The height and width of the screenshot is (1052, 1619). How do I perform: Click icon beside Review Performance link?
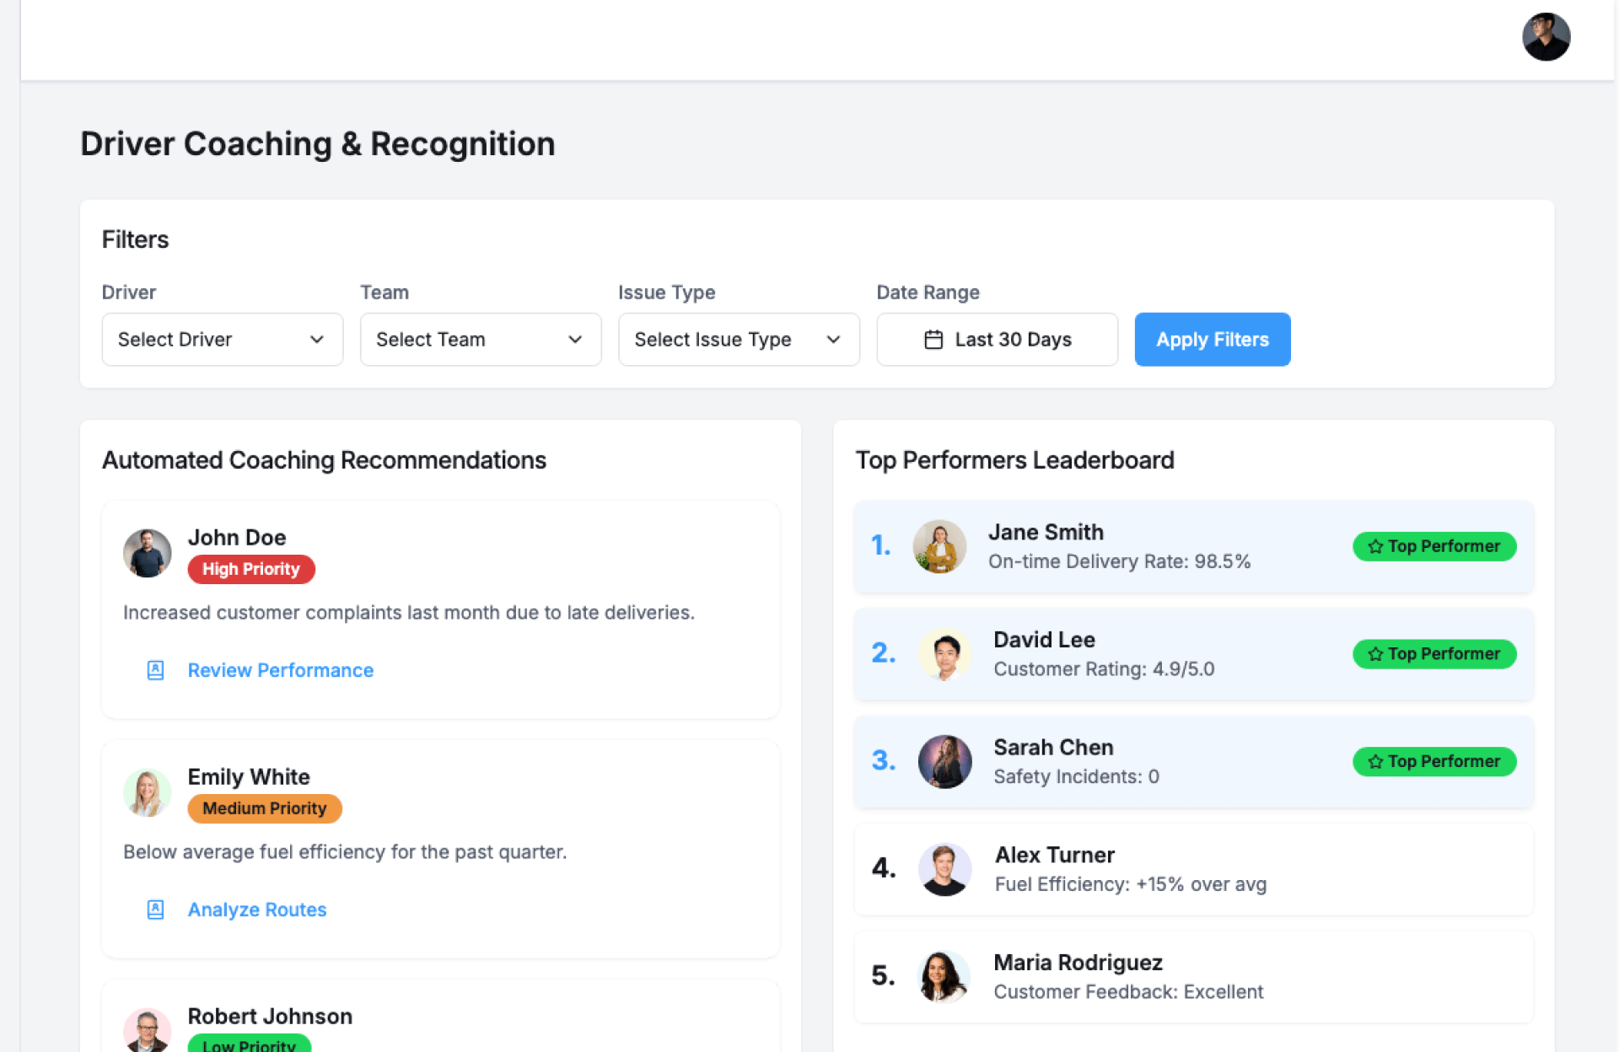click(155, 670)
